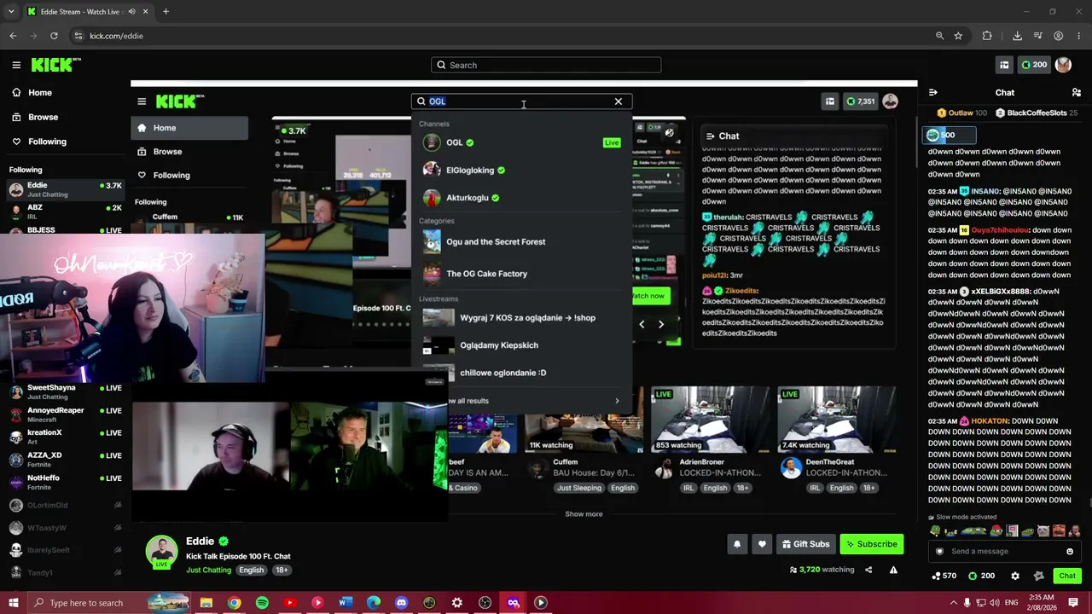Click the chat identity shield icon
Image resolution: width=1092 pixels, height=614 pixels.
pos(940,551)
